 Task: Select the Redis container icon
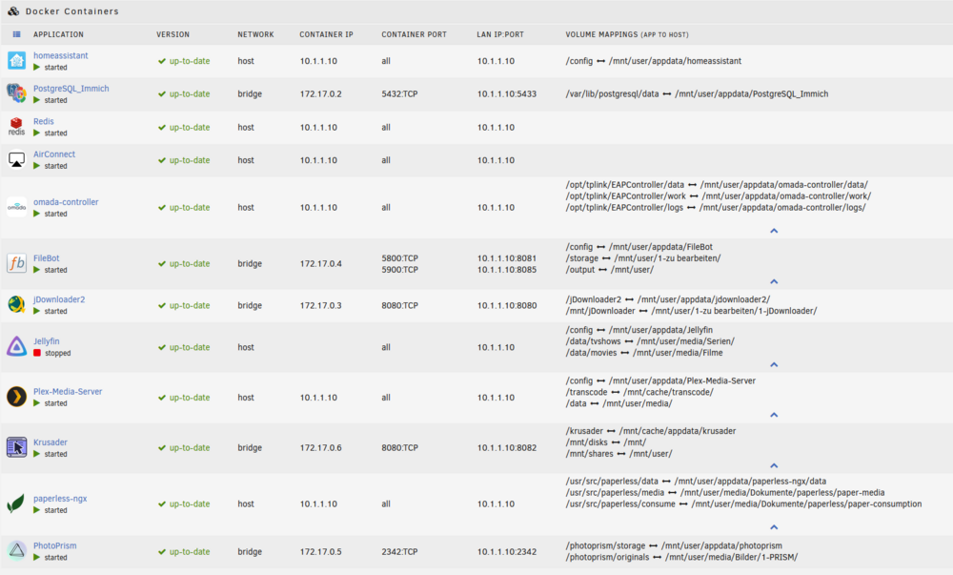16,127
